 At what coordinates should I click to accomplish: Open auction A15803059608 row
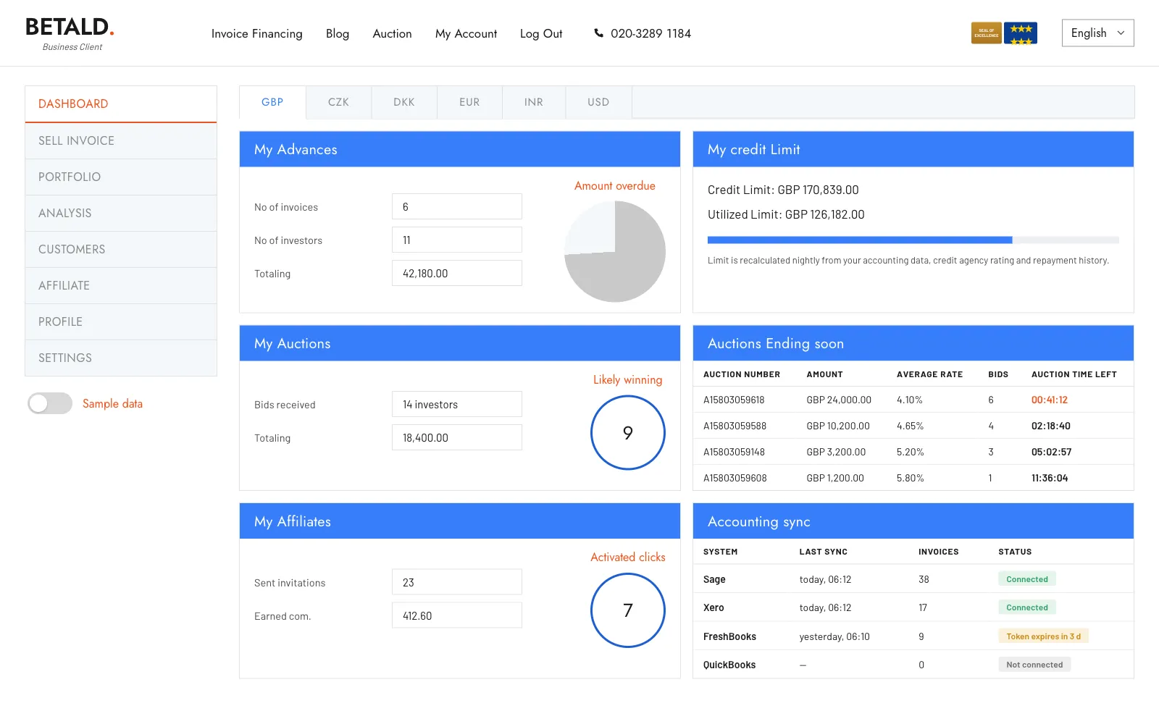tap(913, 478)
